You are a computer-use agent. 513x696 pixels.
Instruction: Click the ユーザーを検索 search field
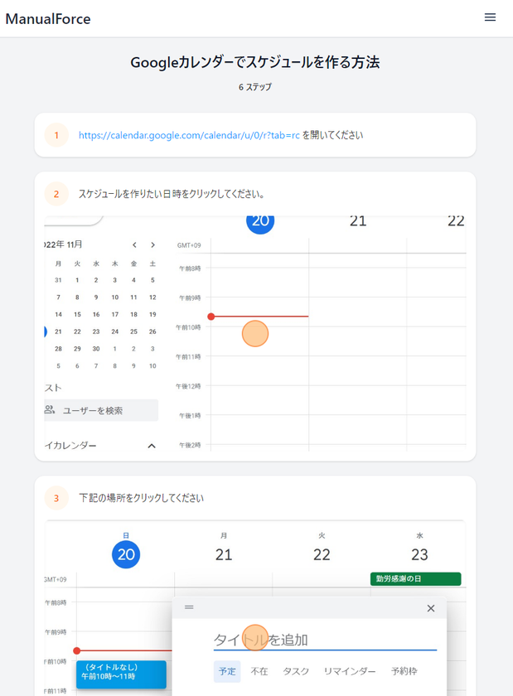point(101,410)
